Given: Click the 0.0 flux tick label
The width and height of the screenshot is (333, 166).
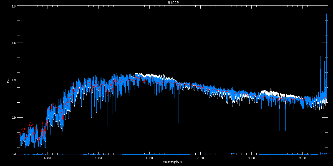Looking at the screenshot, I should click(13, 154).
